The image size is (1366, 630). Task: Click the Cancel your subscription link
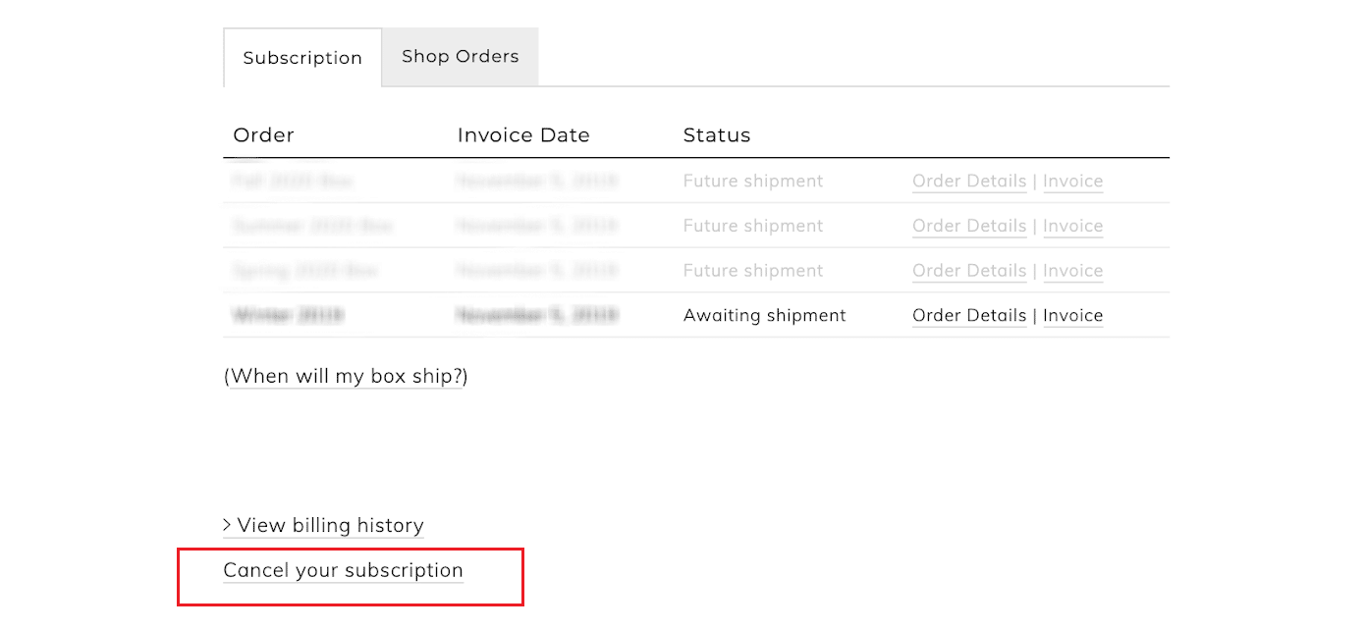[x=343, y=570]
